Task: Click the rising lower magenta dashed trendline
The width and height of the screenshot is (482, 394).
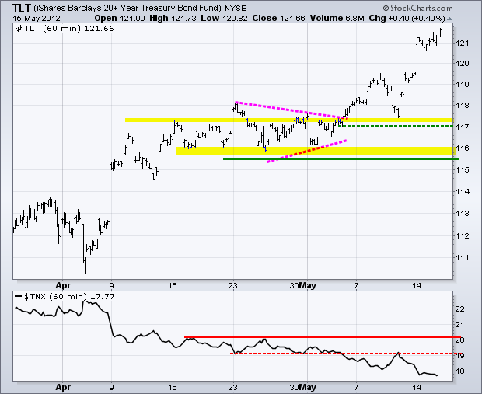Action: [307, 152]
